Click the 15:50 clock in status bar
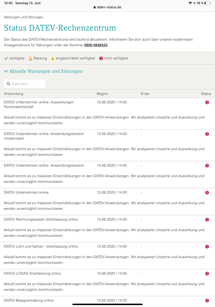The image size is (215, 307). (8, 3)
